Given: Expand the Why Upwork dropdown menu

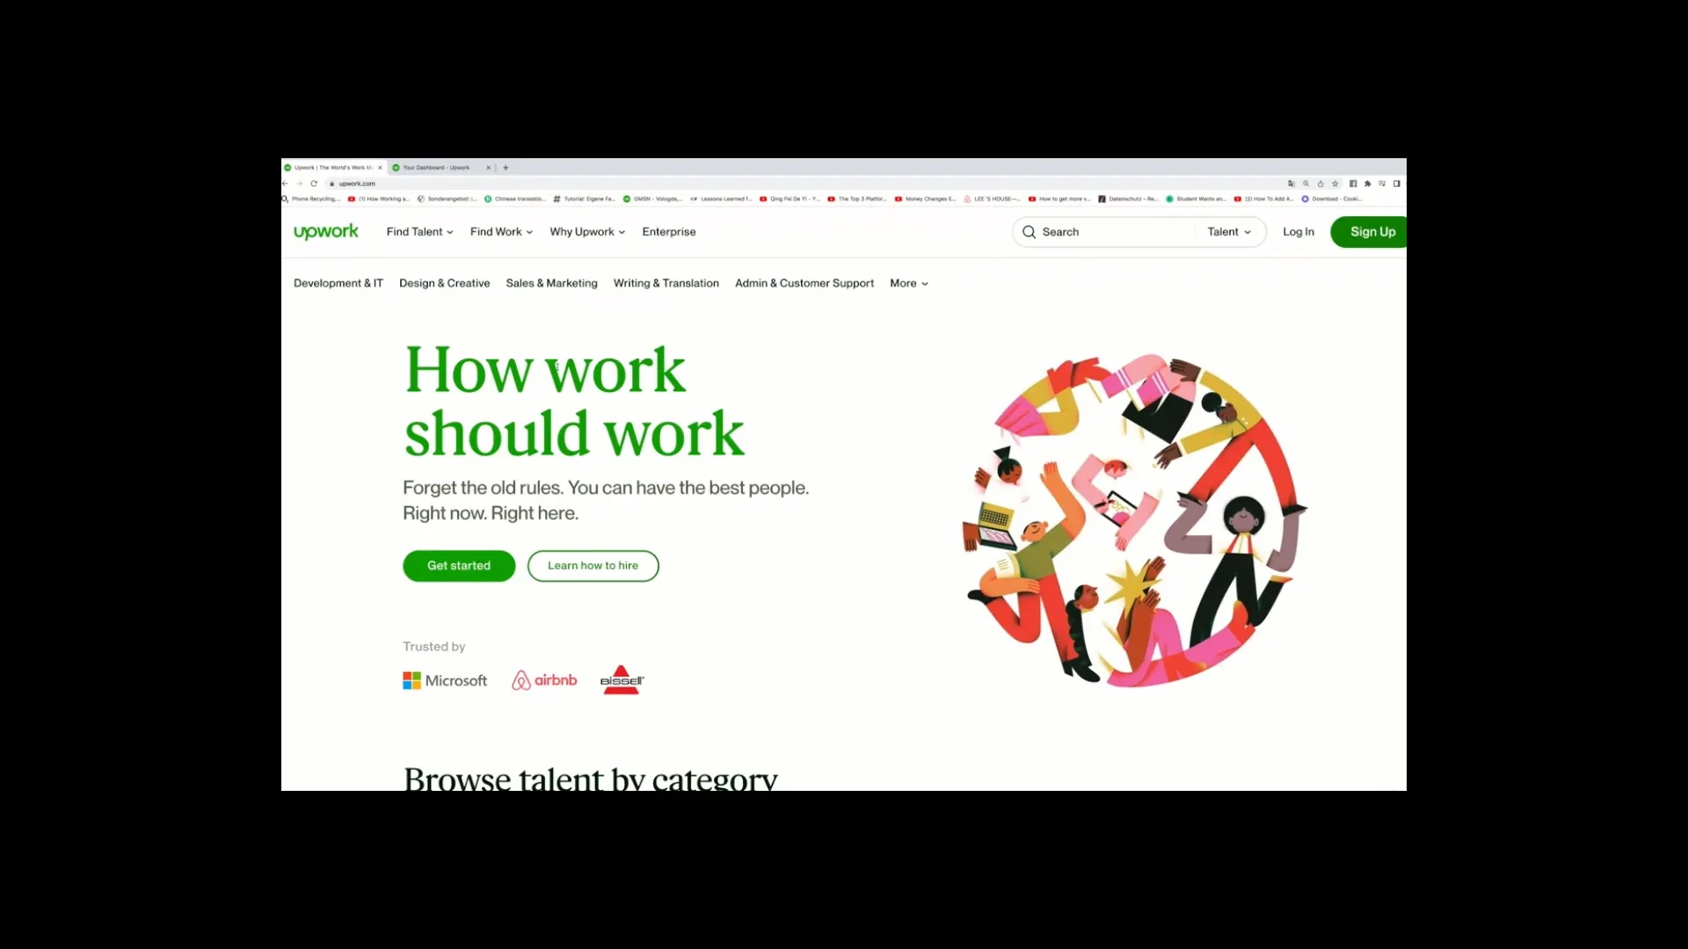Looking at the screenshot, I should click(x=586, y=232).
